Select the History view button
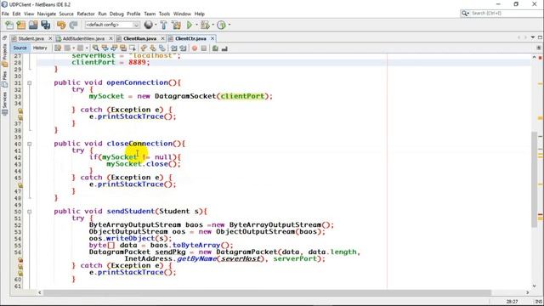The image size is (544, 306). point(40,48)
